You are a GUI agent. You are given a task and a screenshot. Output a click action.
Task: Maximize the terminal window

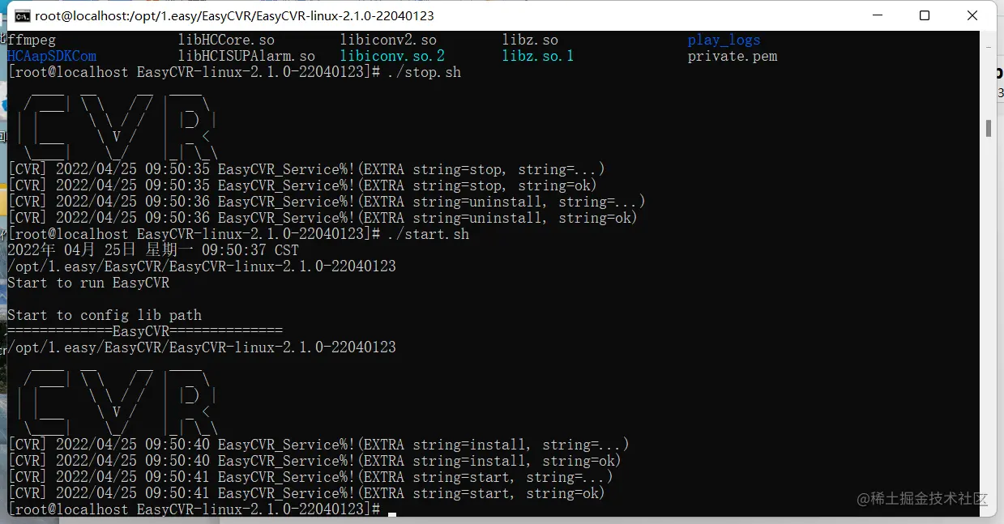(x=925, y=15)
